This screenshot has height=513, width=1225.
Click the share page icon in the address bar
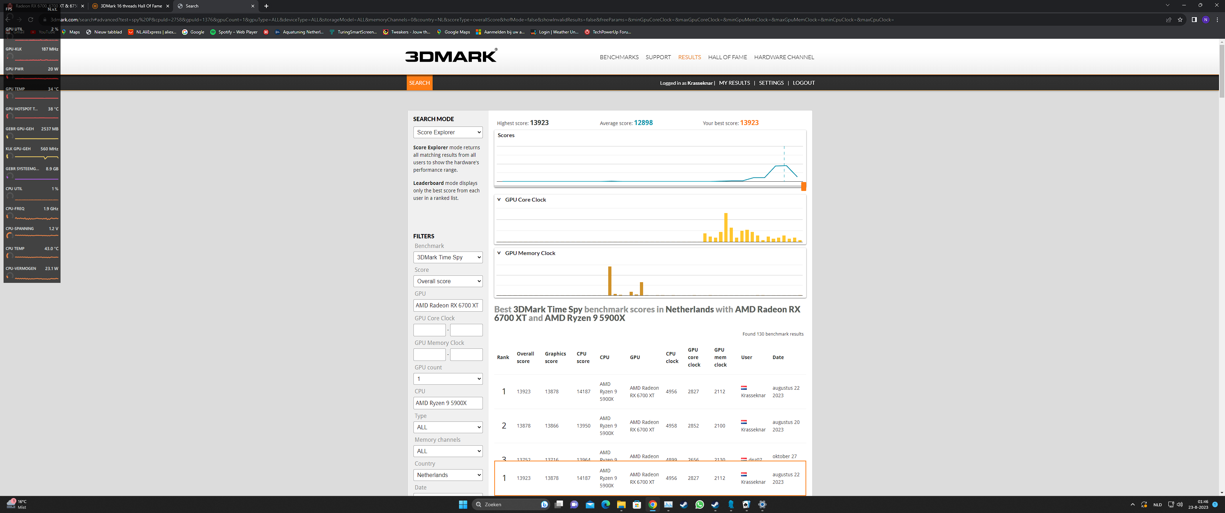(x=1168, y=20)
